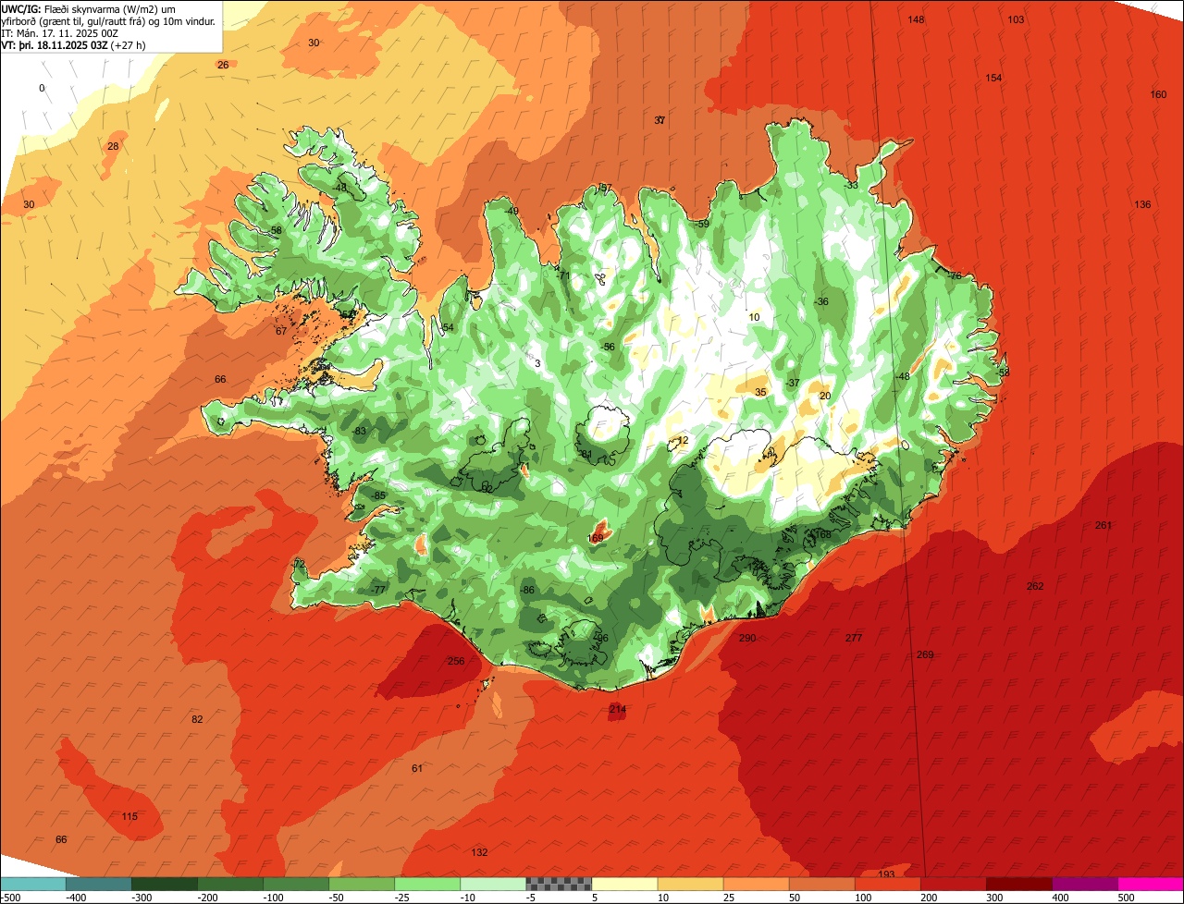The height and width of the screenshot is (904, 1184).
Task: Click the '290' flux value on the map
Action: [747, 638]
